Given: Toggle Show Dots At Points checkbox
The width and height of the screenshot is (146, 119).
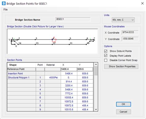Looking at the screenshot, I should (x=106, y=51).
